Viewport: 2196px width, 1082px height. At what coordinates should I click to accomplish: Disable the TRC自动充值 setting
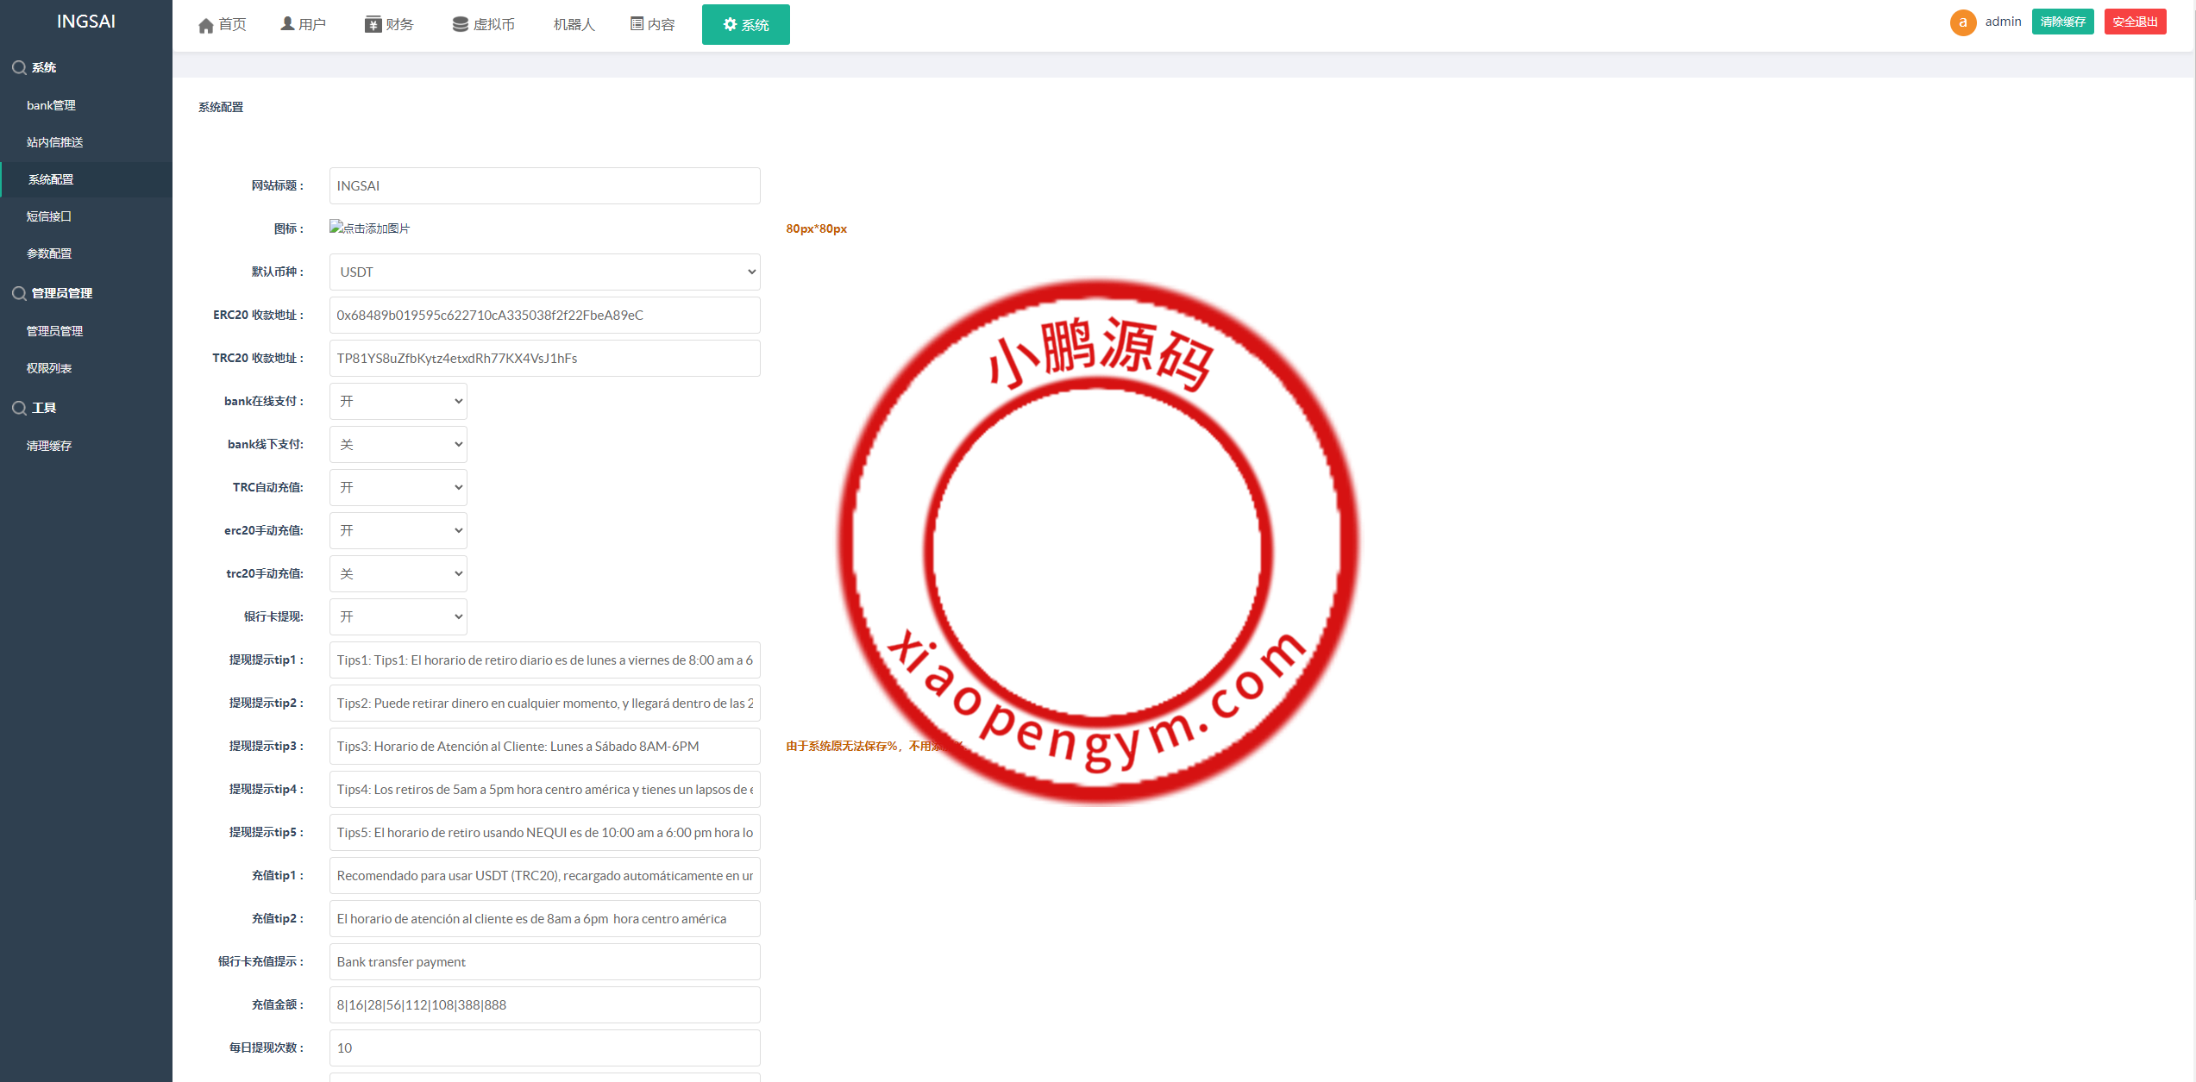(397, 487)
